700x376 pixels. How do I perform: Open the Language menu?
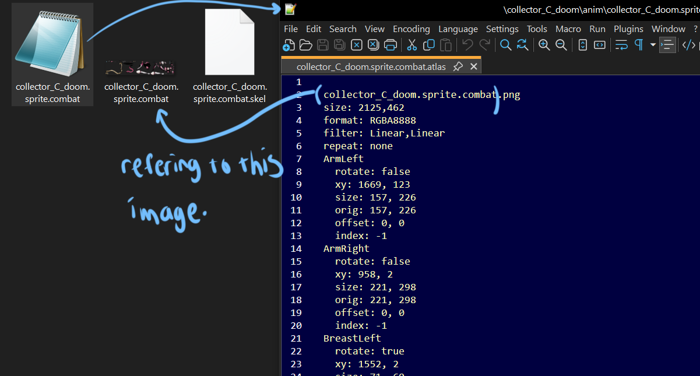tap(458, 29)
